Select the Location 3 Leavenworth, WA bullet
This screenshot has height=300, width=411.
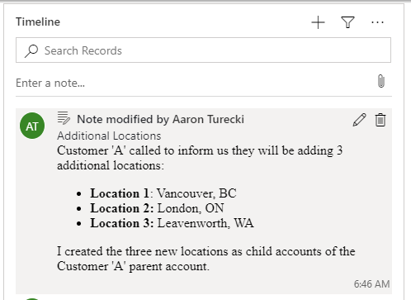(172, 223)
